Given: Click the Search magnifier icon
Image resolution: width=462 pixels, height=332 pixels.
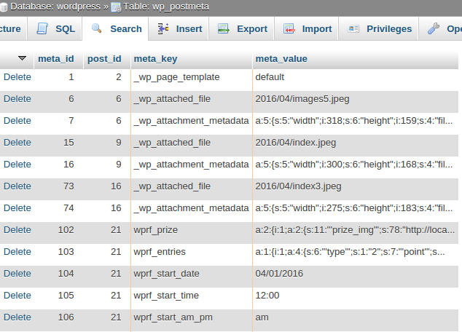Looking at the screenshot, I should pyautogui.click(x=97, y=28).
